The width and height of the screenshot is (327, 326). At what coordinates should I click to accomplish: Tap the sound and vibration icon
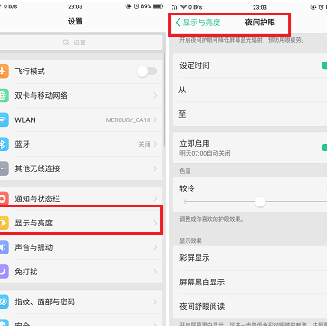pyautogui.click(x=4, y=247)
